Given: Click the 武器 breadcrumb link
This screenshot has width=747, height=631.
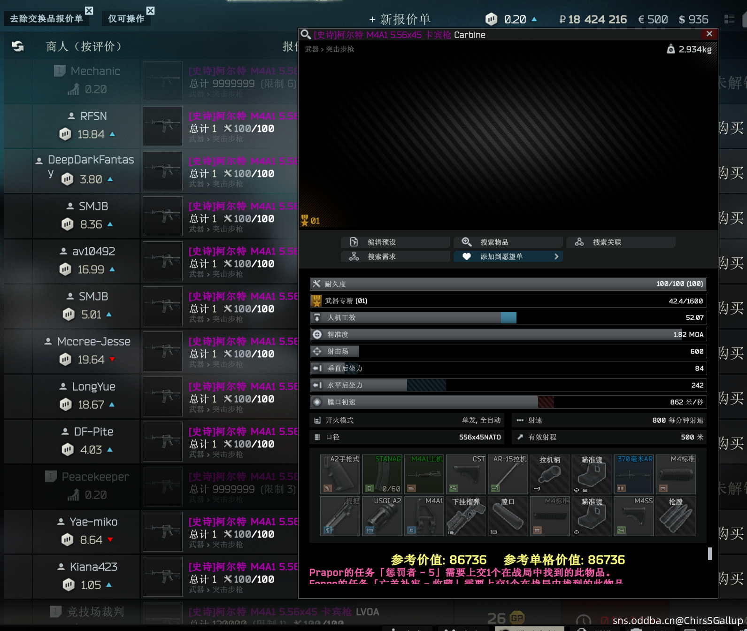Looking at the screenshot, I should (x=312, y=49).
